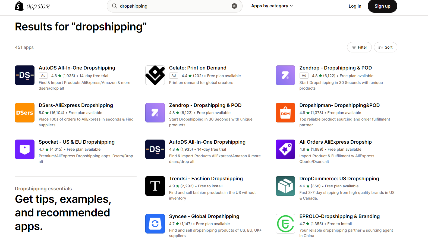Click the AutoDS icon in the non-Ad listing

point(155,149)
